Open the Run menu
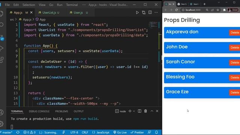This screenshot has width=240, height=135. click(x=60, y=5)
